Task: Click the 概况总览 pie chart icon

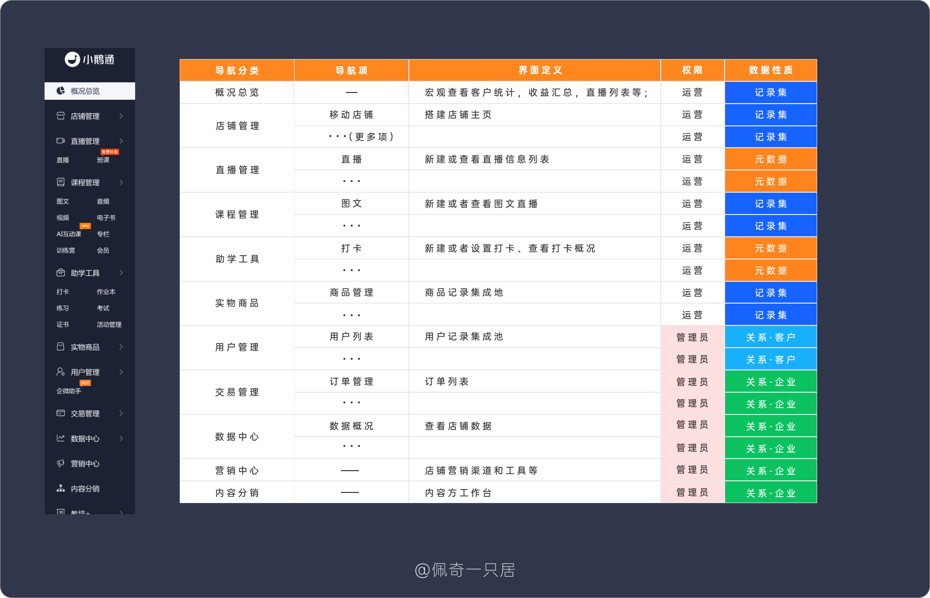Action: coord(61,91)
